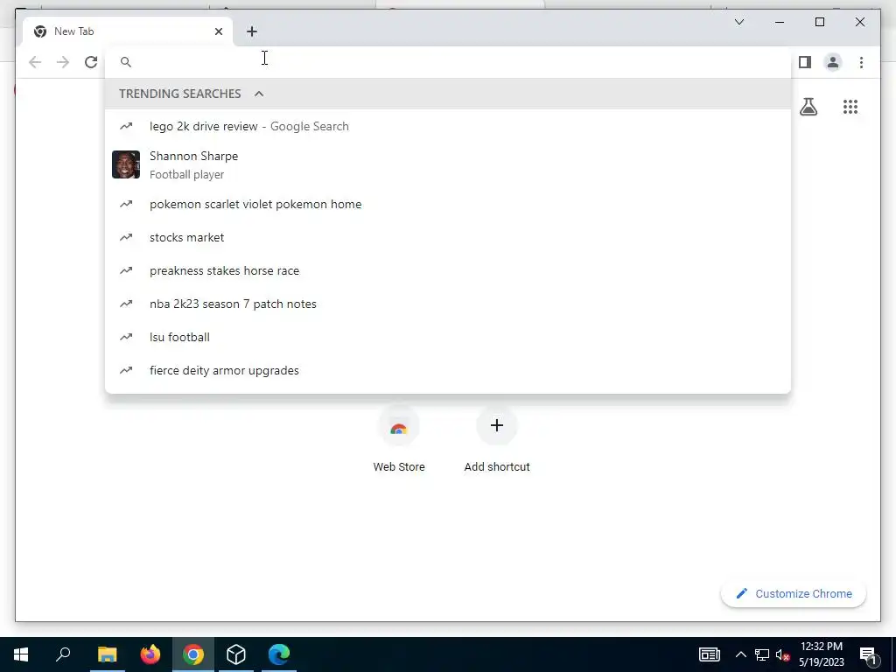Select 'lego 2k drive review' suggestion
This screenshot has height=672, width=896.
tap(448, 126)
